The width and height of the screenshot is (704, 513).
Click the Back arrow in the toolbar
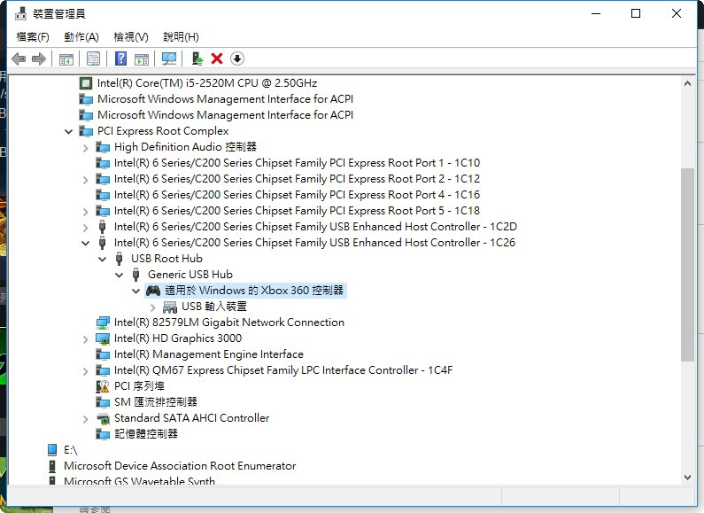(x=19, y=58)
